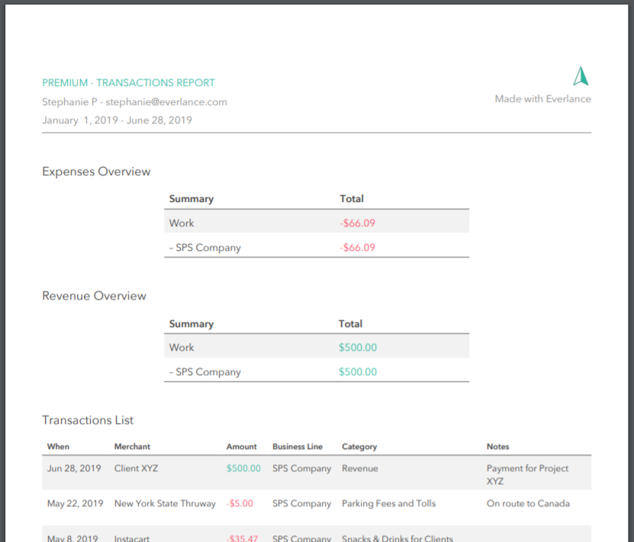This screenshot has height=542, width=634.
Task: Click the Transactions List heading
Action: tap(88, 420)
